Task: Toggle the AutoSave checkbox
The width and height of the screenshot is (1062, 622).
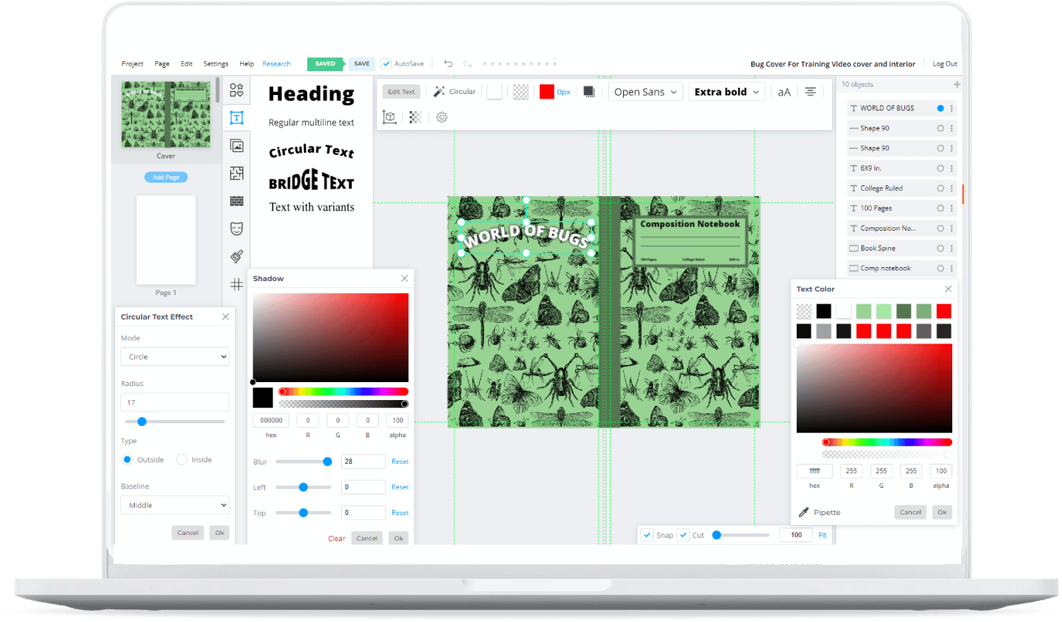Action: [x=386, y=64]
